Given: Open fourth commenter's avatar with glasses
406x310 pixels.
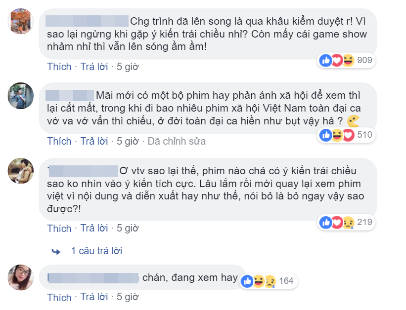Looking at the screenshot, I should 21,277.
